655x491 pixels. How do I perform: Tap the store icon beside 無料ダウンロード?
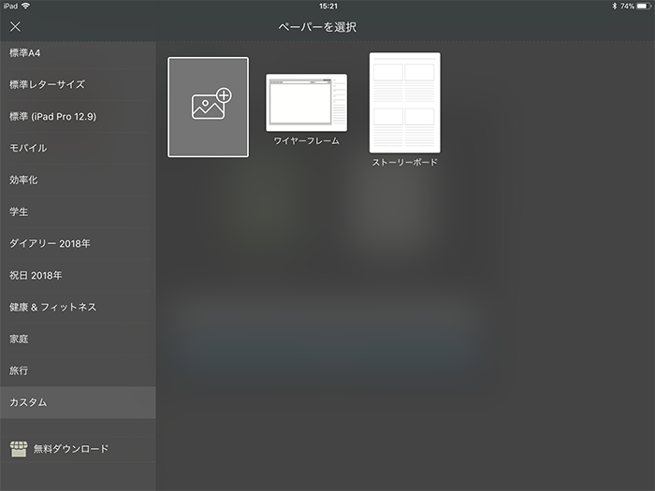coord(19,449)
